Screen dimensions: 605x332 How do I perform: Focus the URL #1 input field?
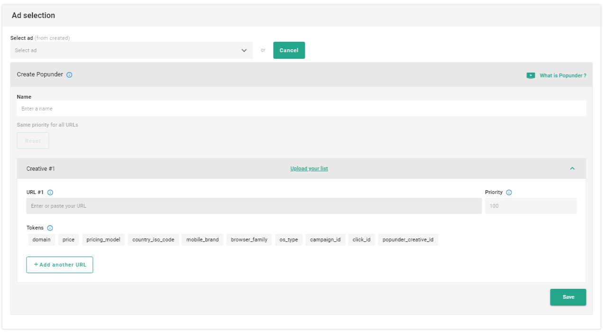(x=254, y=206)
